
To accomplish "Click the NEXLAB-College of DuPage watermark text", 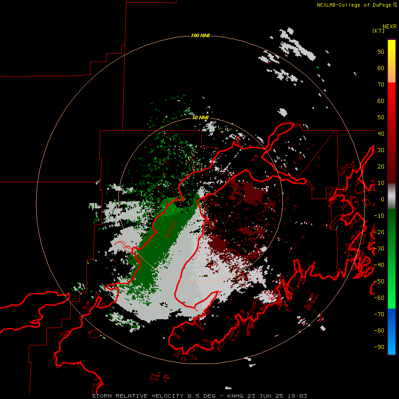I will pos(356,5).
